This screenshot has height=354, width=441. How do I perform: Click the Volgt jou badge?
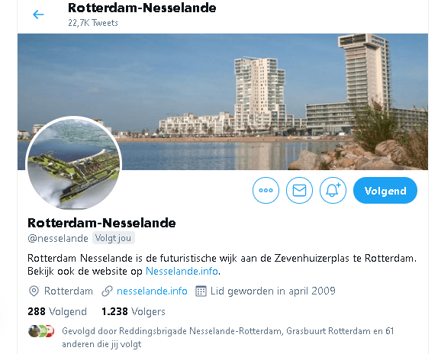[114, 238]
